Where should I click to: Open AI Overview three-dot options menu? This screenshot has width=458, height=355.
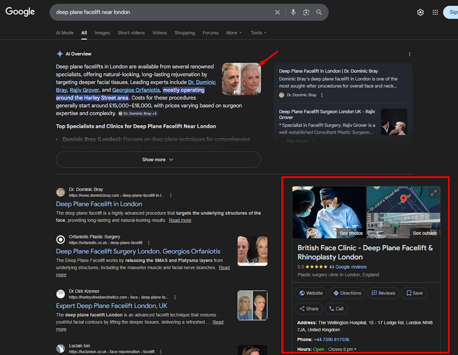tap(410, 54)
